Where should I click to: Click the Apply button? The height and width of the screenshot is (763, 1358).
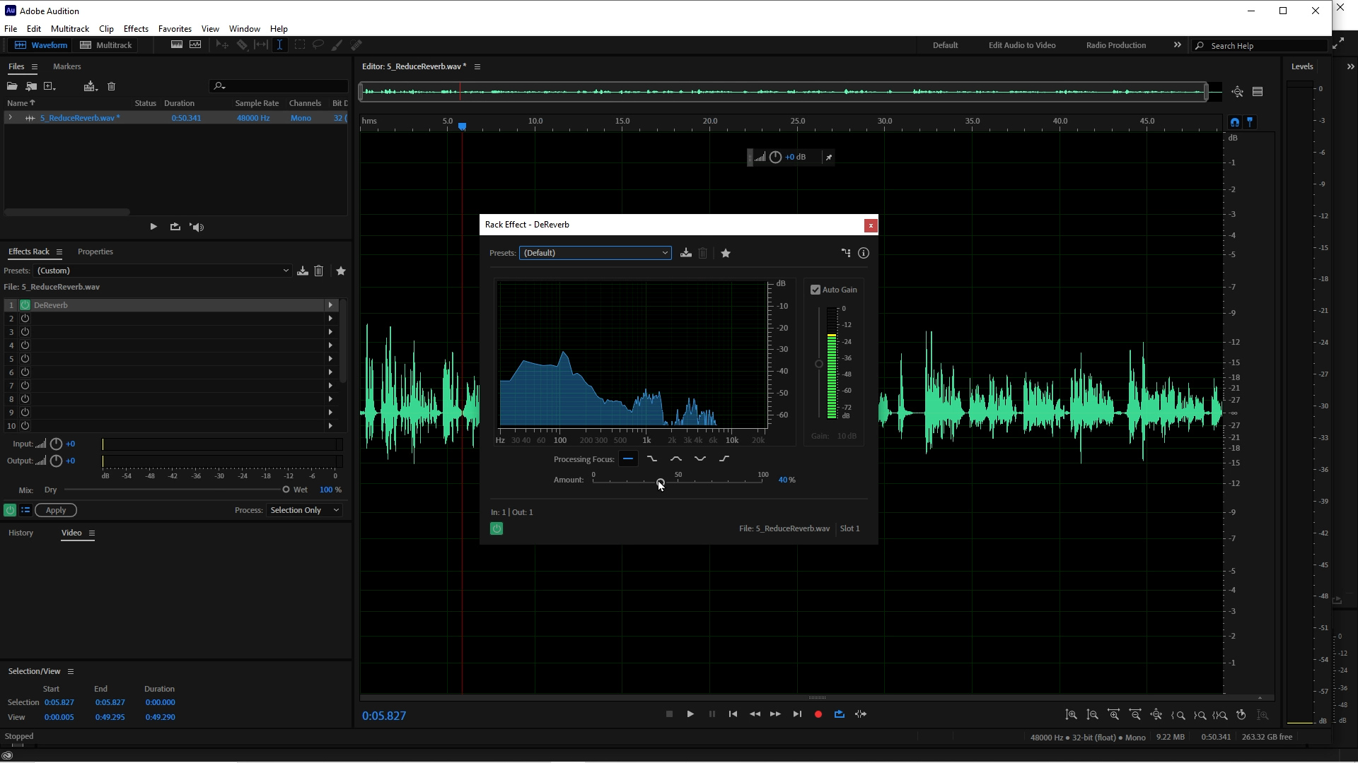click(56, 510)
